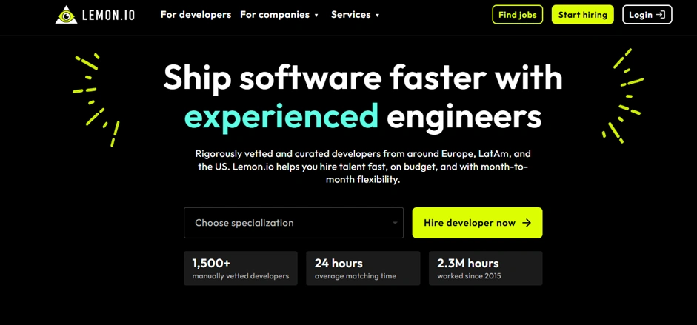Open the For companies menu
Screen dimensions: 697x325
[x=274, y=15]
